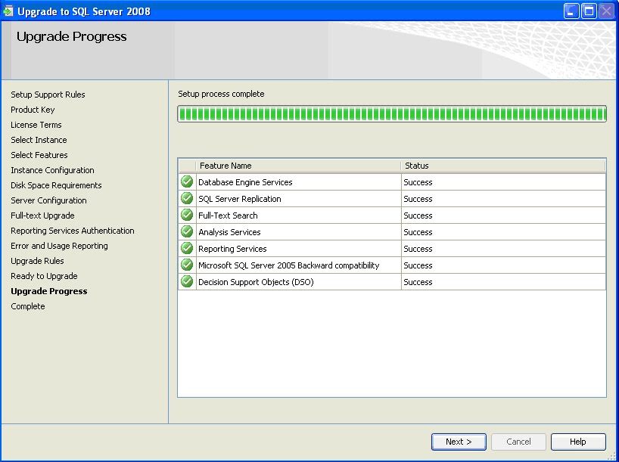Click the Status column header
619x462 pixels.
(416, 166)
